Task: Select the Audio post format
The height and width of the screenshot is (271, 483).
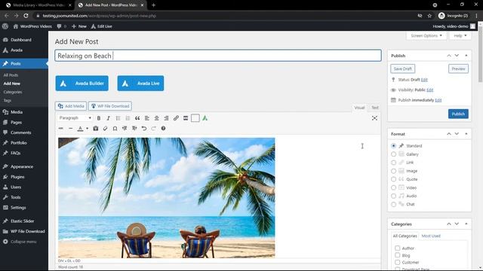Action: pyautogui.click(x=393, y=196)
